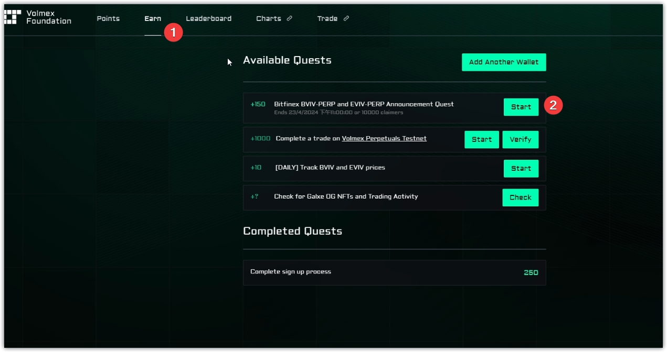The image size is (667, 352).
Task: Open the Points tab
Action: [x=108, y=19]
